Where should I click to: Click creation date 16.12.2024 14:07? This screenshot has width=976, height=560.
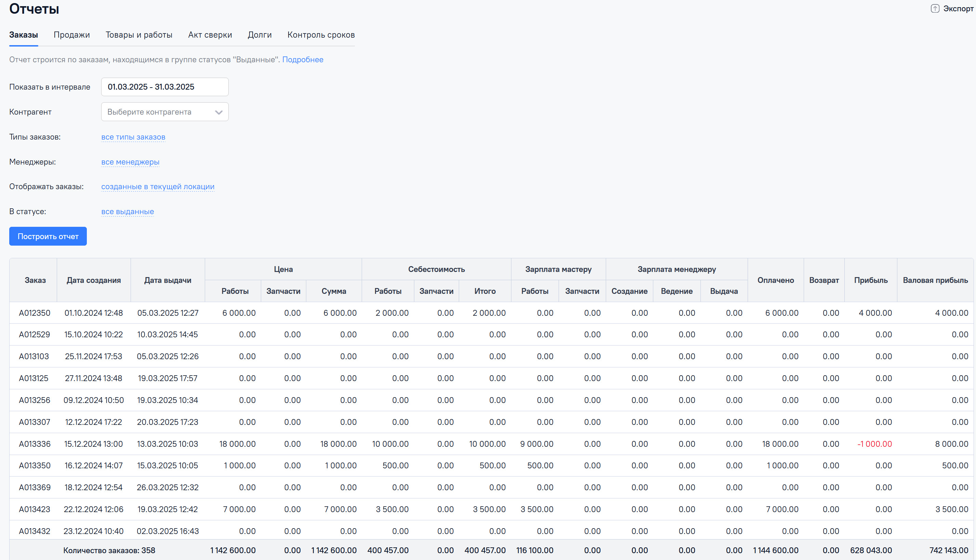(x=94, y=466)
